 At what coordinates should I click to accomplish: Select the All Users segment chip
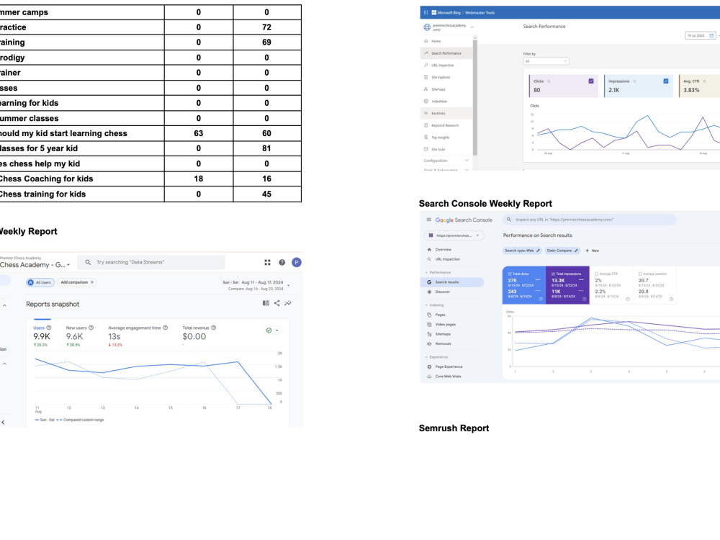pos(40,282)
